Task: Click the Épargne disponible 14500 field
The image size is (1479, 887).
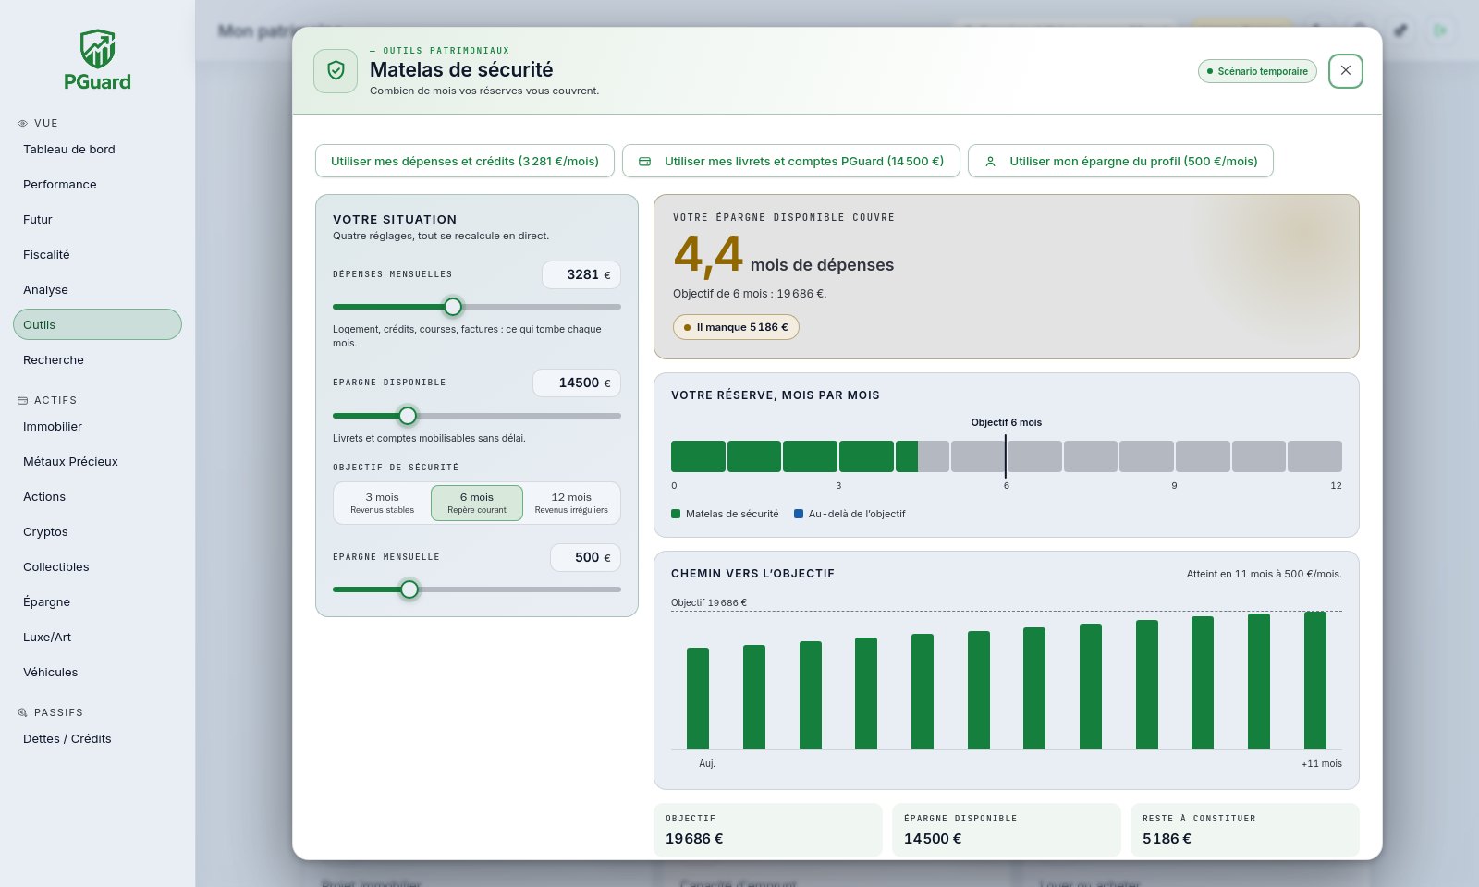Action: coord(577,383)
